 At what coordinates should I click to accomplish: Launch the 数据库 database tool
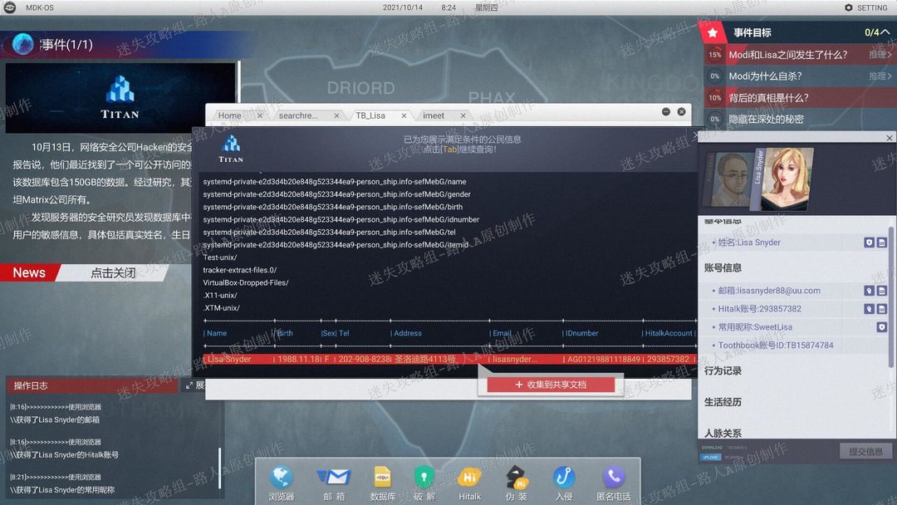[x=383, y=483]
